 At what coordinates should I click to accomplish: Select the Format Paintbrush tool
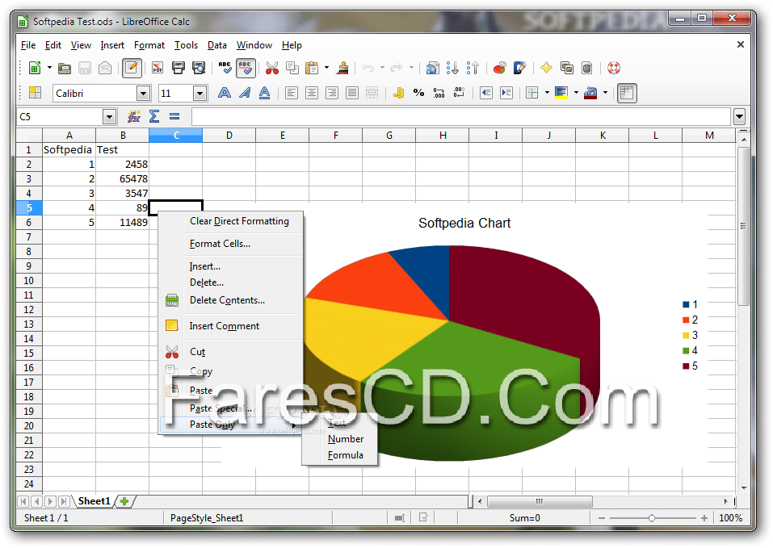point(342,68)
